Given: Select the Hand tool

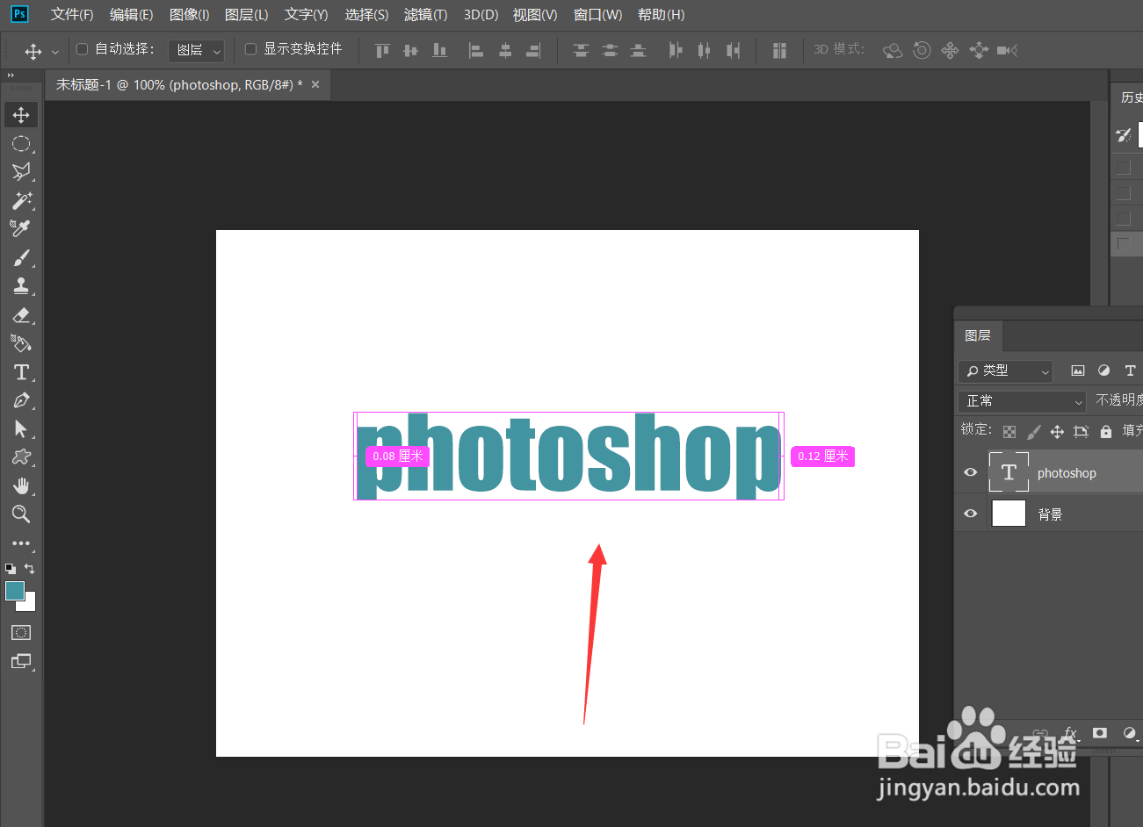Looking at the screenshot, I should 21,486.
